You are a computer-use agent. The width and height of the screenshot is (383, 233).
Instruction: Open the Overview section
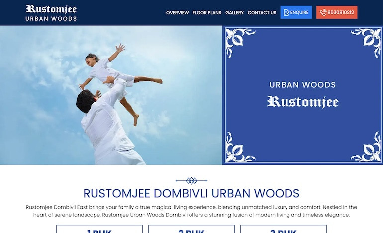coord(177,13)
